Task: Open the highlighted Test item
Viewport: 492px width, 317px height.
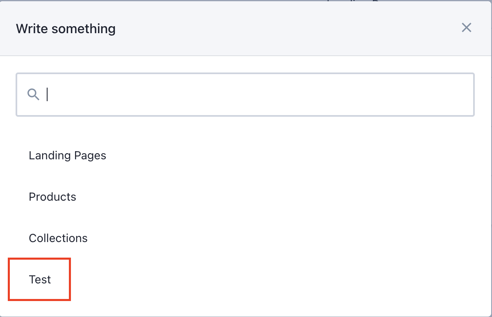Action: point(40,280)
